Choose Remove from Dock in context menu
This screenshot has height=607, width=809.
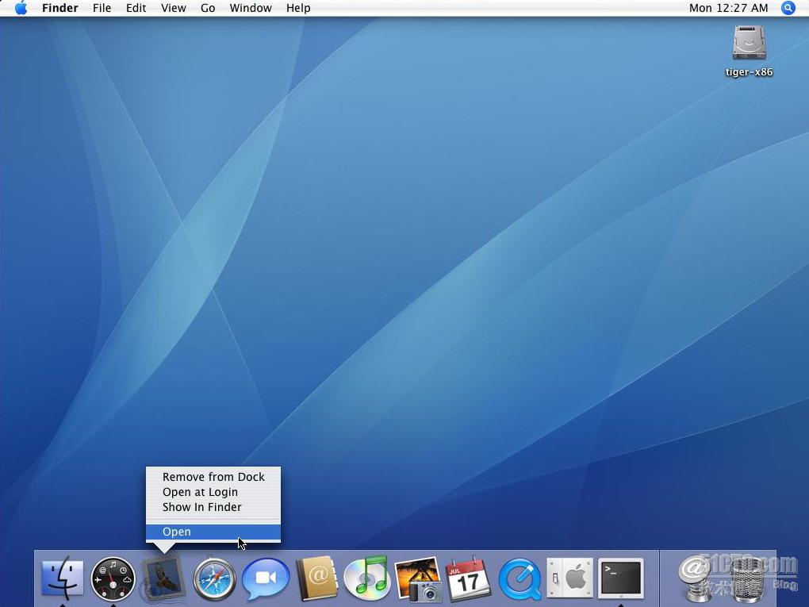[x=213, y=476]
